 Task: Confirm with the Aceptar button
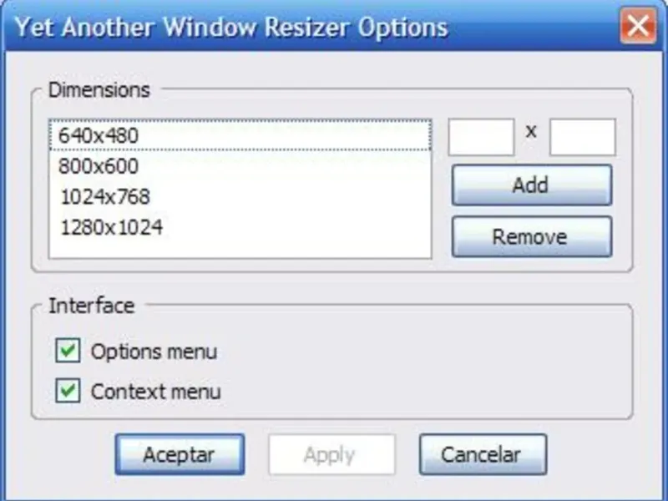[180, 454]
